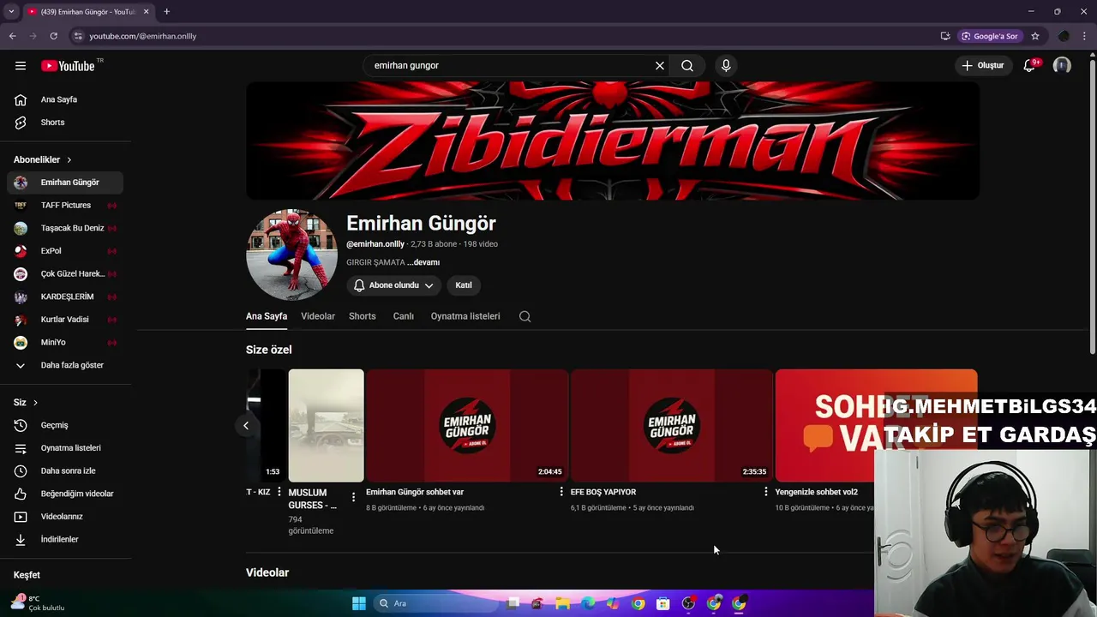Open a new browser tab

[166, 12]
